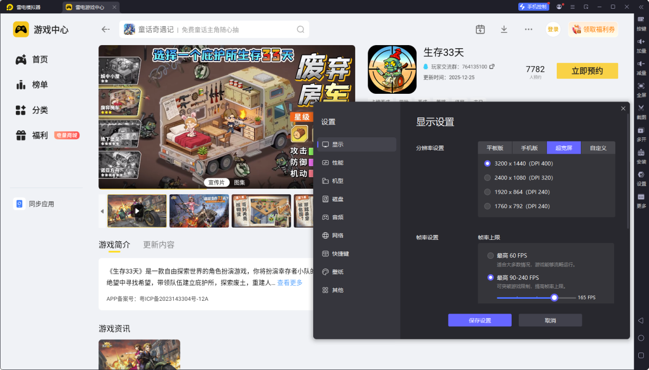Click 查看更多 link in game intro
This screenshot has height=370, width=649.
click(x=290, y=283)
